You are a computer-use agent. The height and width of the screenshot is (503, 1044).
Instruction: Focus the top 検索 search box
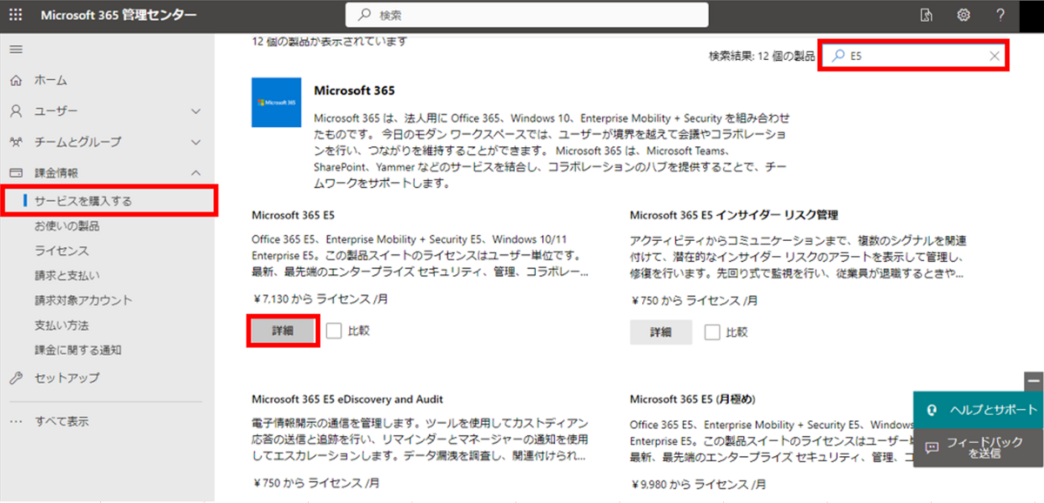527,15
